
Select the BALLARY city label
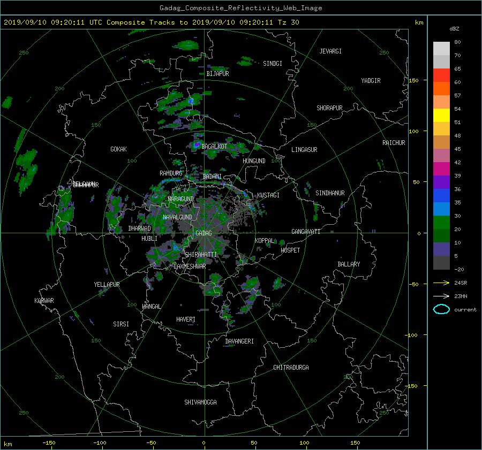click(349, 264)
